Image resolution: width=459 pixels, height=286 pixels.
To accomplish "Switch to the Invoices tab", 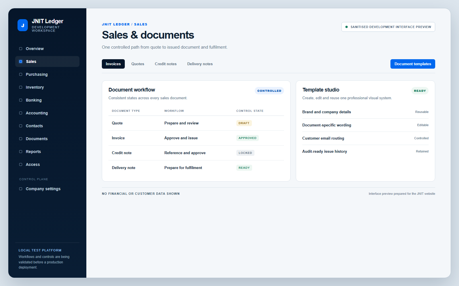I will point(113,64).
